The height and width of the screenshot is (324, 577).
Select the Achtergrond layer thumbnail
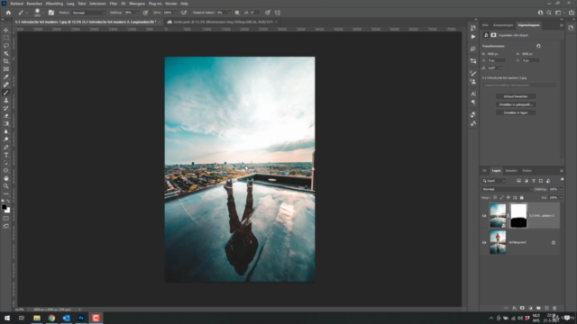[498, 242]
